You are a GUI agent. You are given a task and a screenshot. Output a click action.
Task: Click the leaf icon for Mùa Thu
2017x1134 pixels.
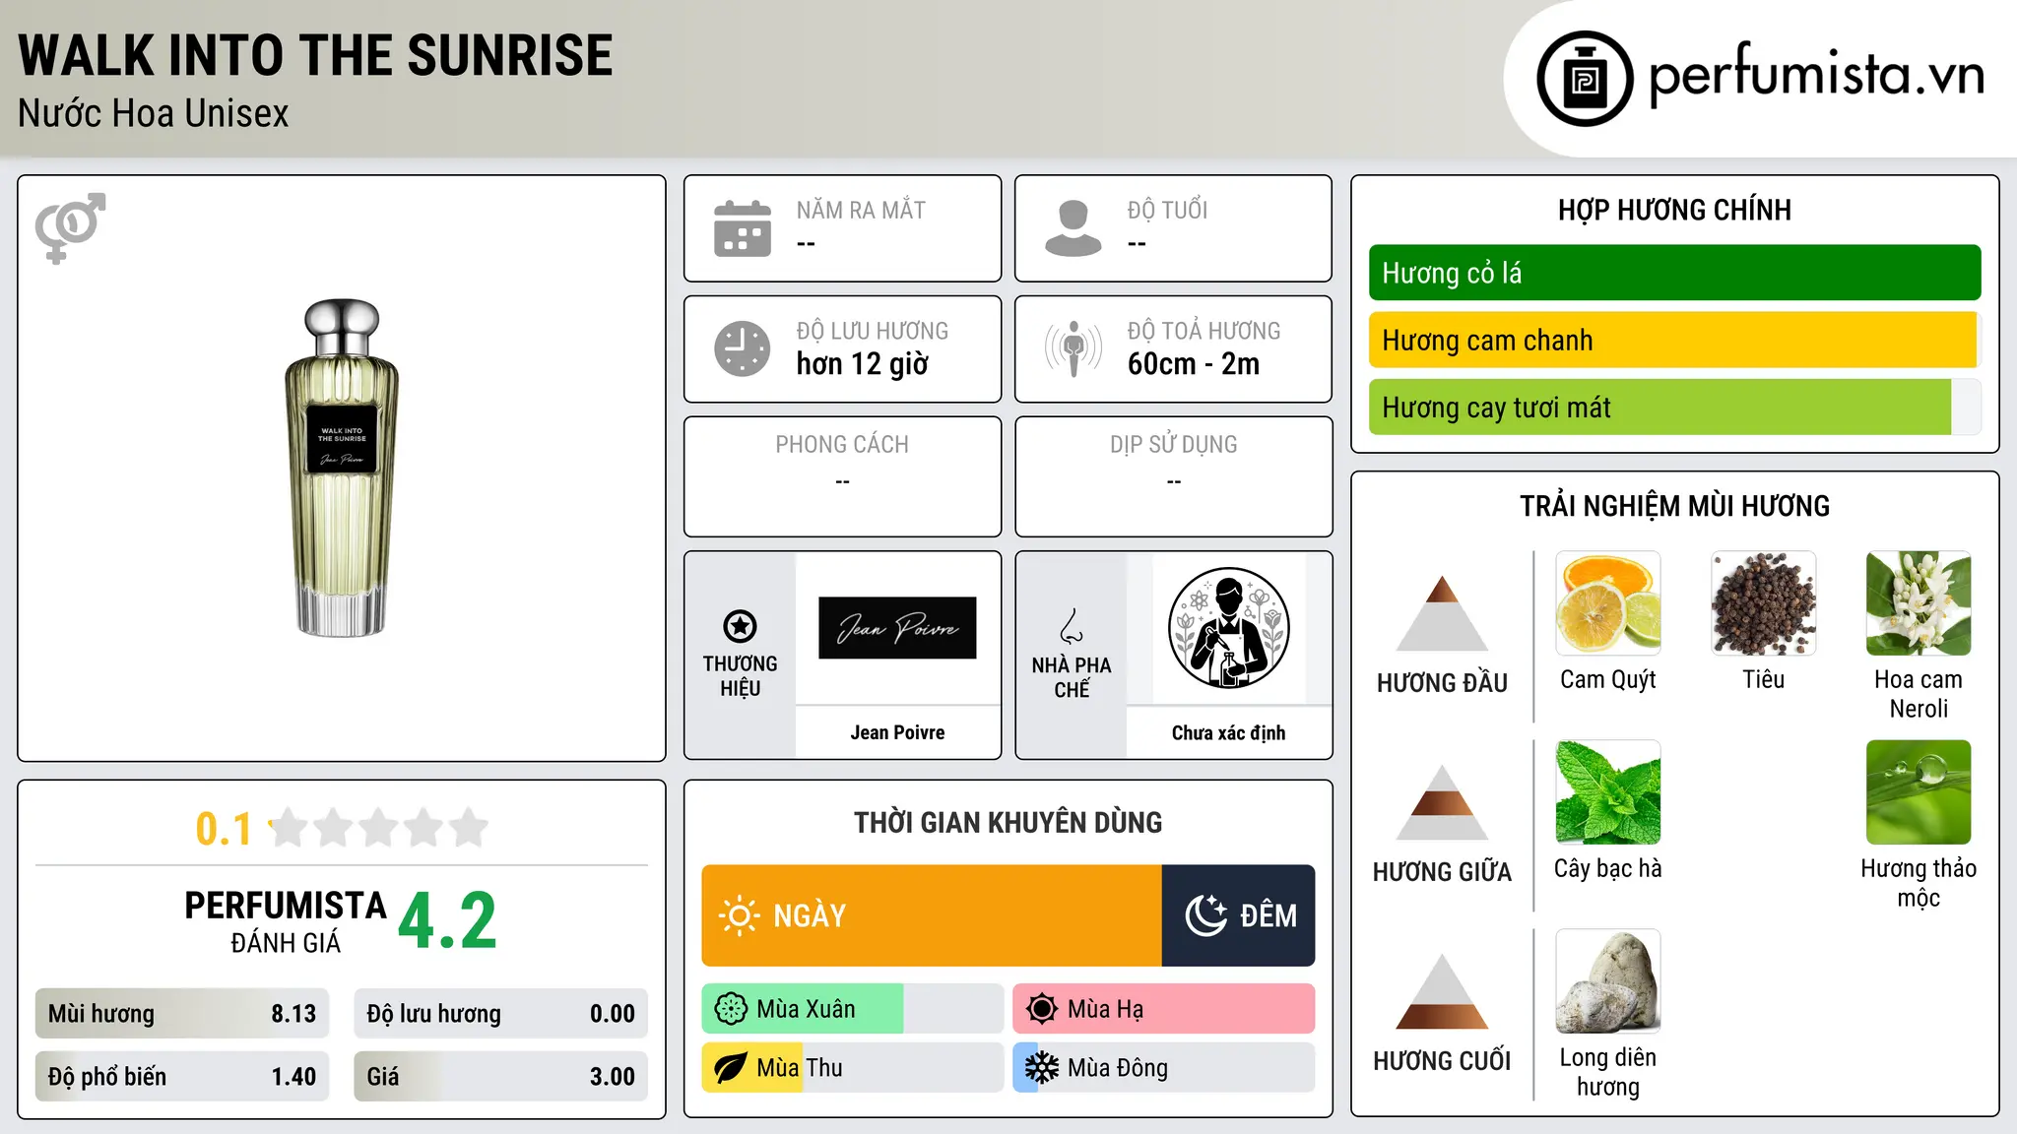coord(731,1068)
